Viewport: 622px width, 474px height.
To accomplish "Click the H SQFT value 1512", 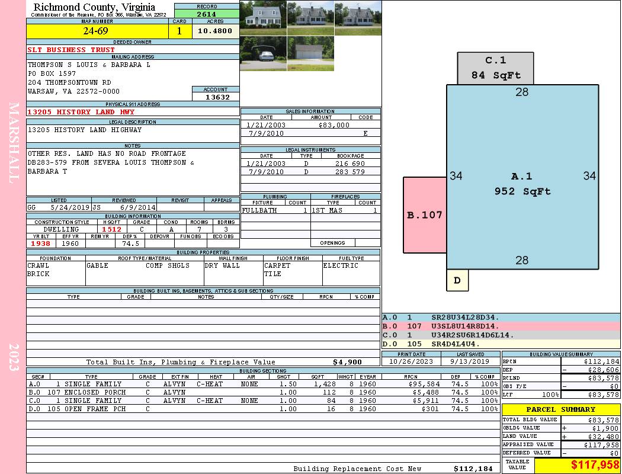I will tap(112, 229).
